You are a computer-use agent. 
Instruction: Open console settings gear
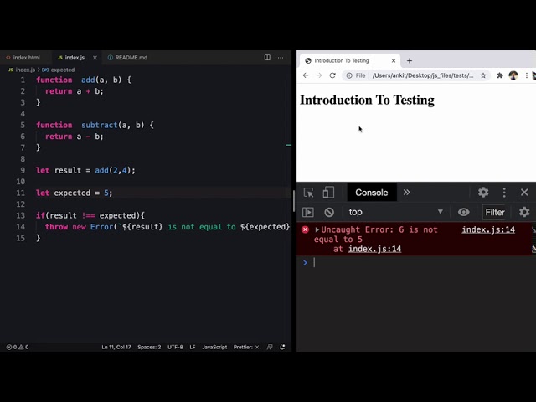524,212
